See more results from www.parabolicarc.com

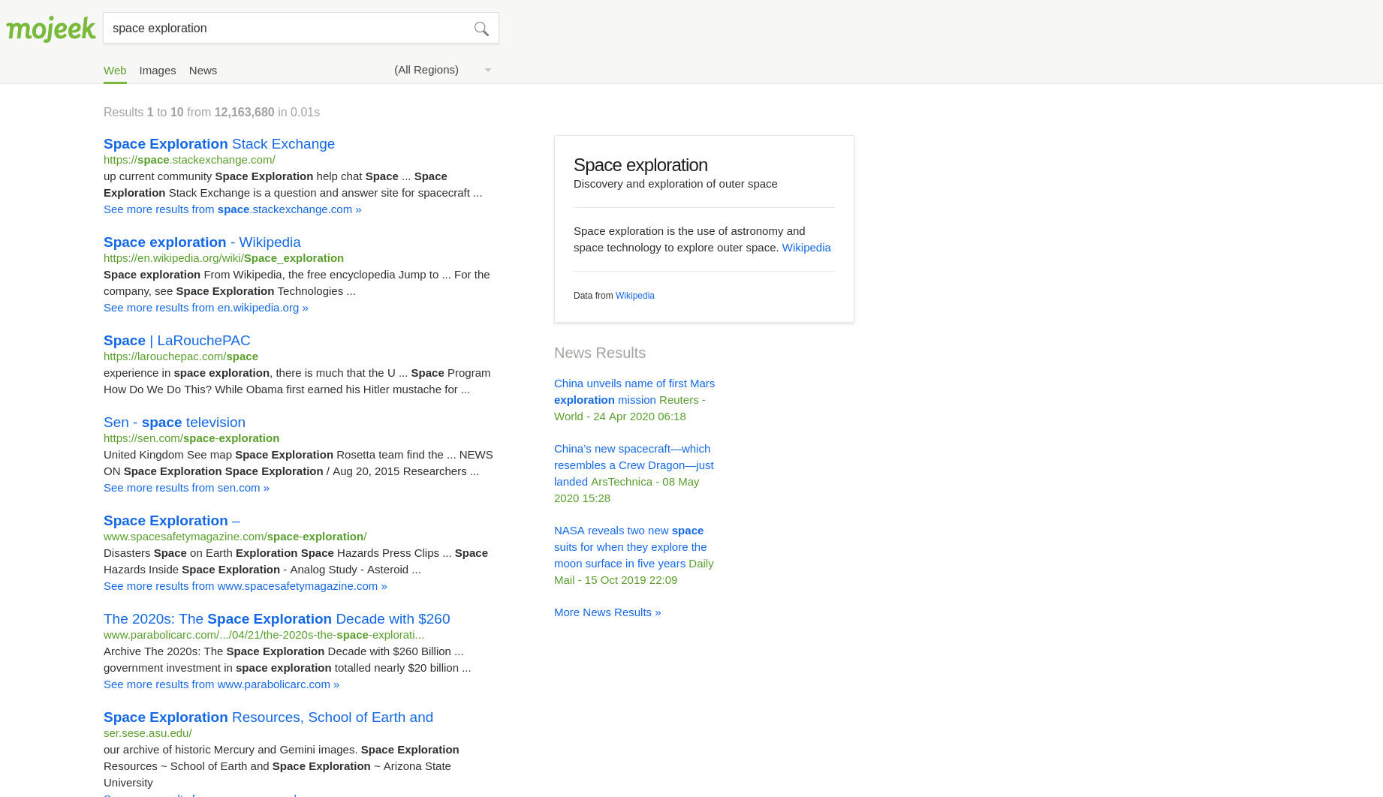[x=221, y=684]
